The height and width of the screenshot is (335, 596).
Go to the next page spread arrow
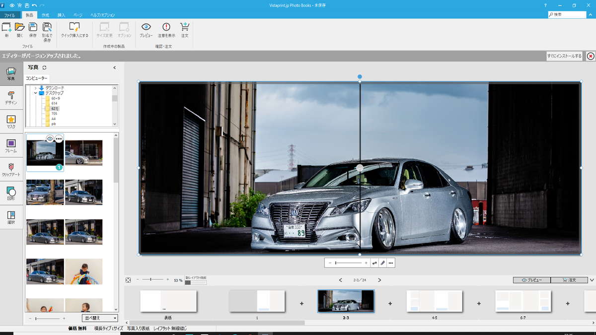[379, 280]
